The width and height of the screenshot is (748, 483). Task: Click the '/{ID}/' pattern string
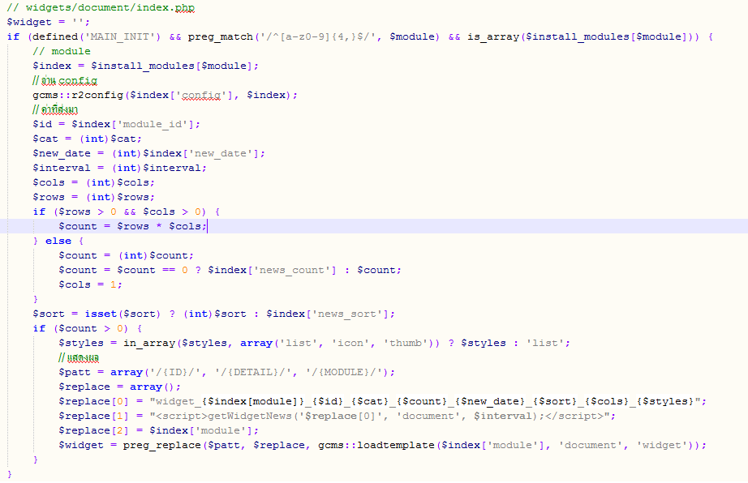(174, 373)
